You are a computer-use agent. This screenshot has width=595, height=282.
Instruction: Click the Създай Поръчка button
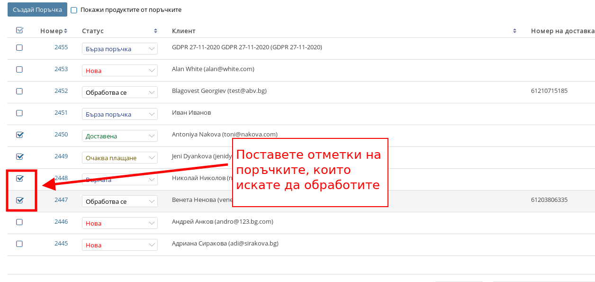[37, 9]
